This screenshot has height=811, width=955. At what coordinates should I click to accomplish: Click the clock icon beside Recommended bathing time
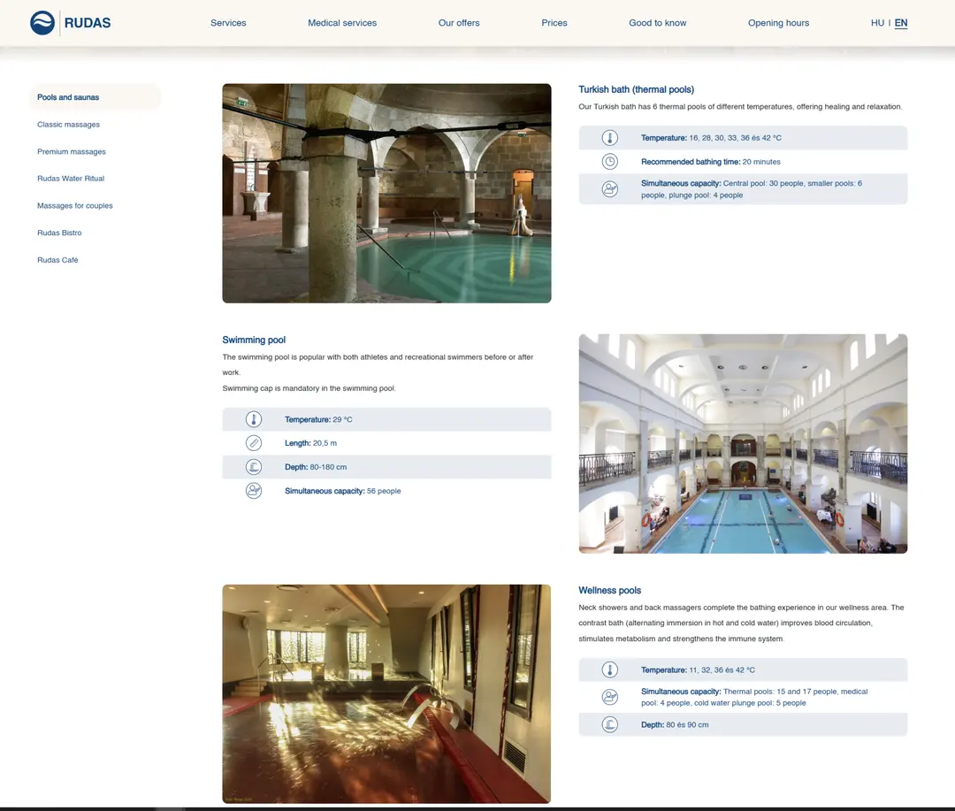(x=609, y=162)
